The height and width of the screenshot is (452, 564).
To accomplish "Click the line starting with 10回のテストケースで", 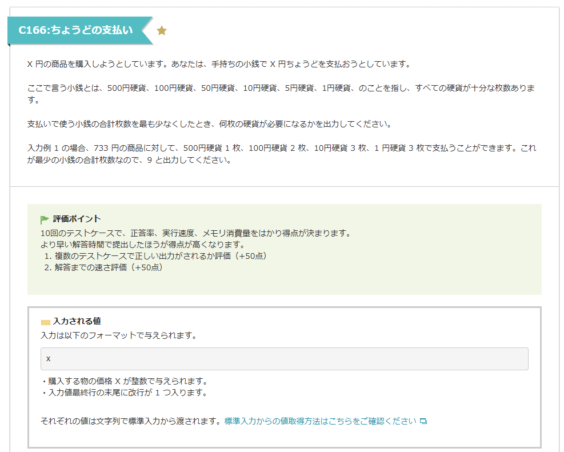I will tap(195, 233).
